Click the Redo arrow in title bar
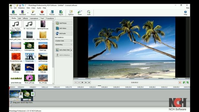The height and width of the screenshot is (112, 199). point(25,5)
